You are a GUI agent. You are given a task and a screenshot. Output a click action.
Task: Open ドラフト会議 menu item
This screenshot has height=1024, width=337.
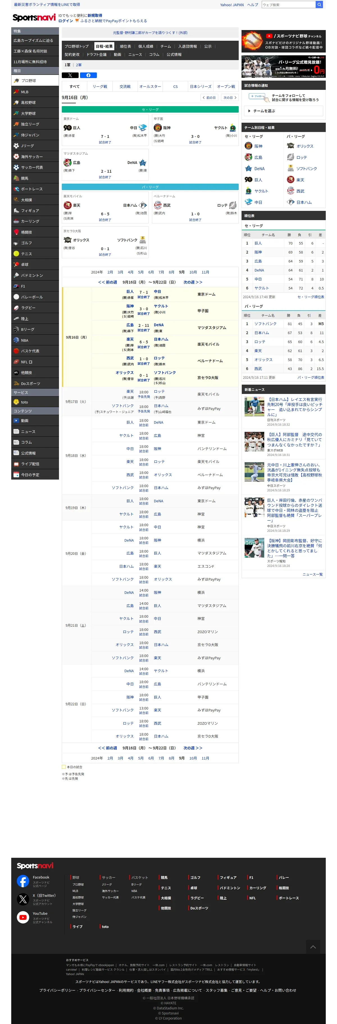(97, 55)
